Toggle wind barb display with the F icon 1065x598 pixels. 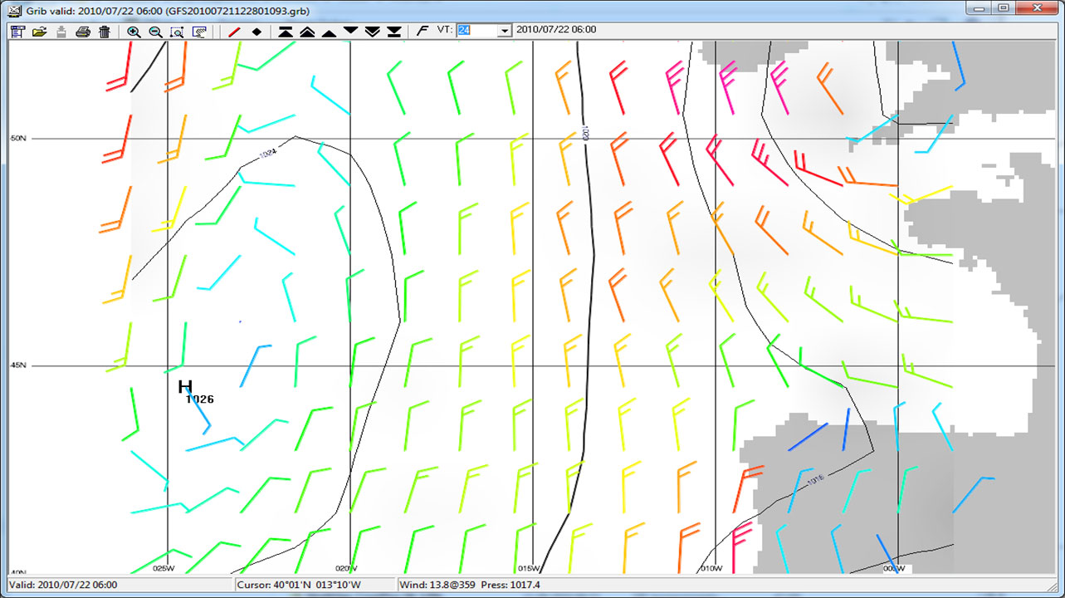tap(422, 31)
